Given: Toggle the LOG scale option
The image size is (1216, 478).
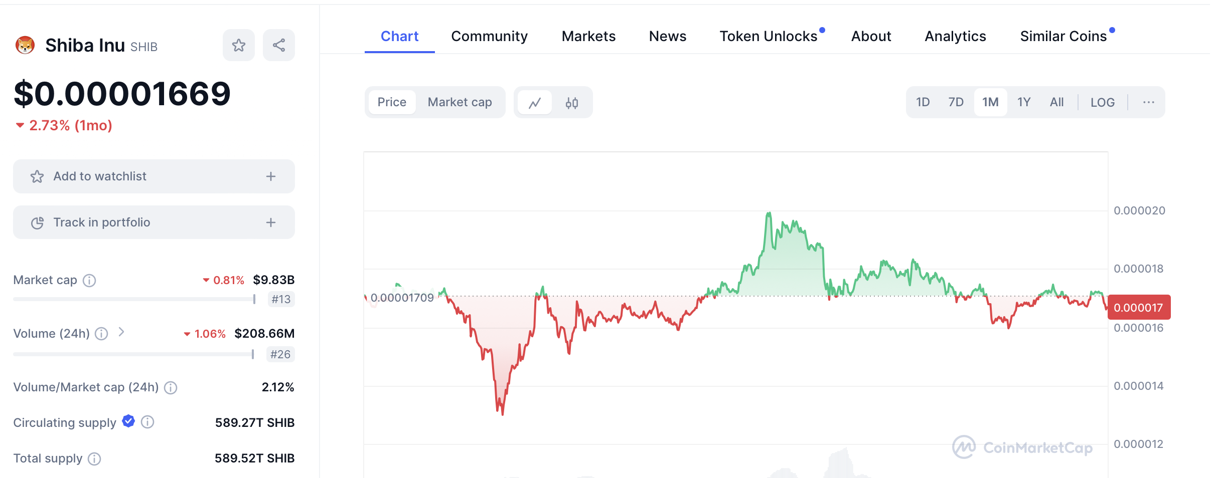Looking at the screenshot, I should coord(1102,102).
